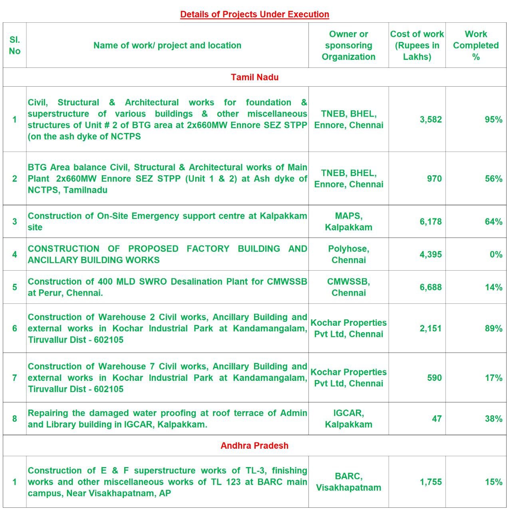
Task: Select 'TNEB, BHEL, Ennore, Chennai' owner of 970 row
Action: 348,178
